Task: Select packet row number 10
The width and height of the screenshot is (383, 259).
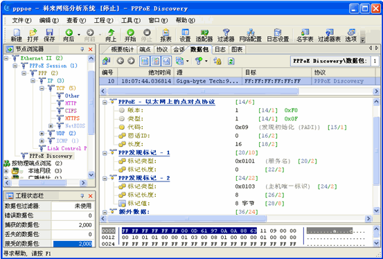Action: [x=240, y=81]
